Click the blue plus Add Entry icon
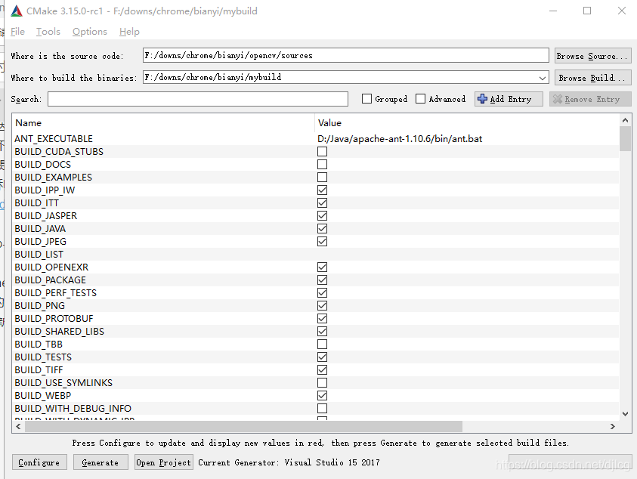This screenshot has height=479, width=637. pyautogui.click(x=482, y=99)
